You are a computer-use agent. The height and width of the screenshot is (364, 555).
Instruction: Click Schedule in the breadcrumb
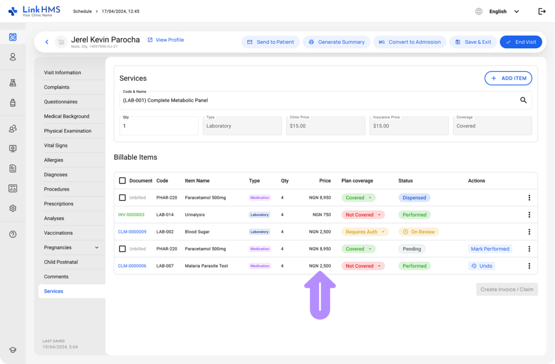pyautogui.click(x=82, y=11)
